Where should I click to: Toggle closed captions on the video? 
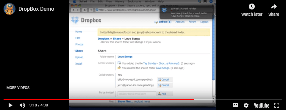(x=235, y=105)
